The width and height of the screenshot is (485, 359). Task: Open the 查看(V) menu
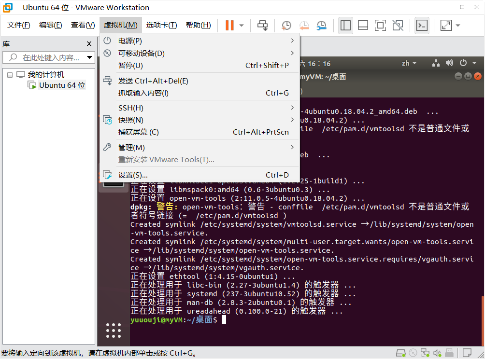pyautogui.click(x=83, y=25)
